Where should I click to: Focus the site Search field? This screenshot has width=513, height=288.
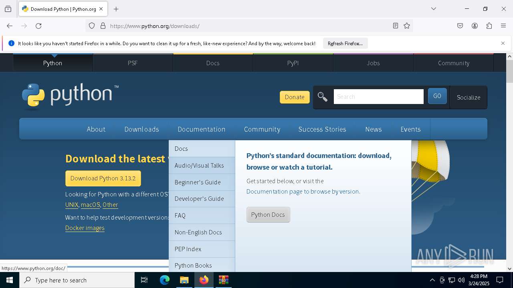[x=378, y=96]
